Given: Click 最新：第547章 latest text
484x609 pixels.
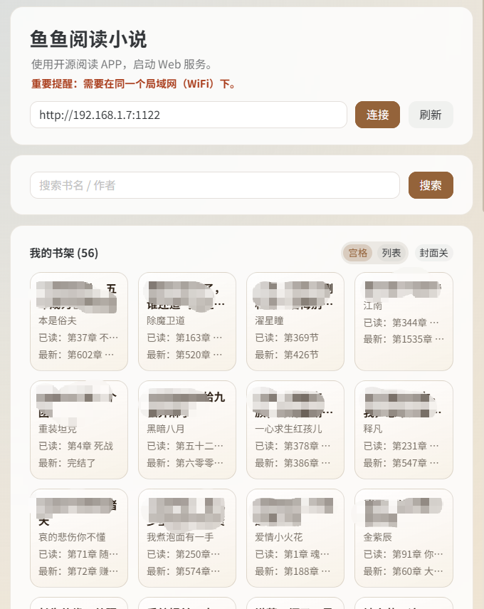Looking at the screenshot, I should tap(401, 463).
